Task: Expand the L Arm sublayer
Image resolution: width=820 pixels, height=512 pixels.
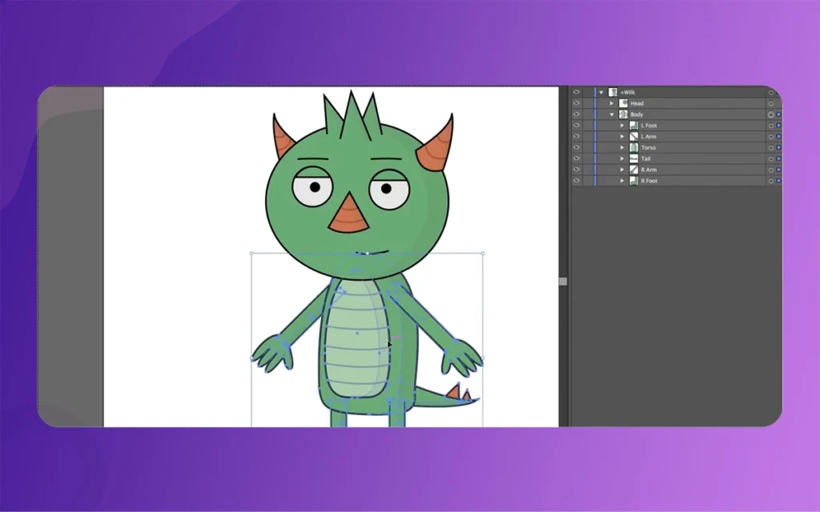Action: pyautogui.click(x=622, y=137)
